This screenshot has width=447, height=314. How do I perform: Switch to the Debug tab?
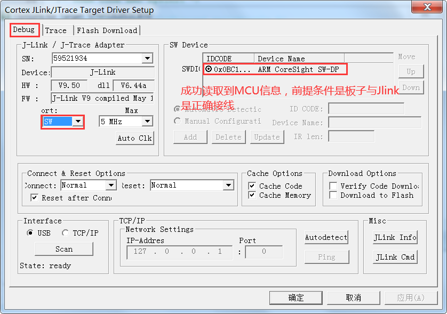pos(24,30)
